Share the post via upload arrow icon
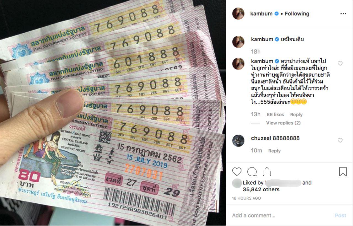The width and height of the screenshot is (353, 226). [267, 172]
